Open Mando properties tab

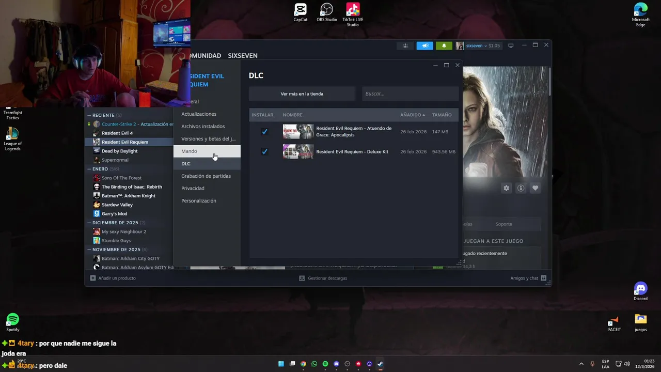[x=207, y=151]
